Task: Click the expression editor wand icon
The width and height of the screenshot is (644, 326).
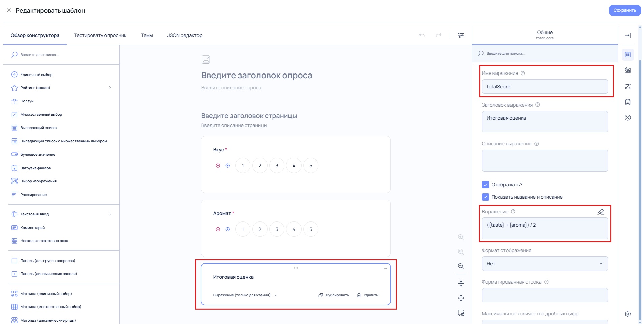Action: coord(601,212)
